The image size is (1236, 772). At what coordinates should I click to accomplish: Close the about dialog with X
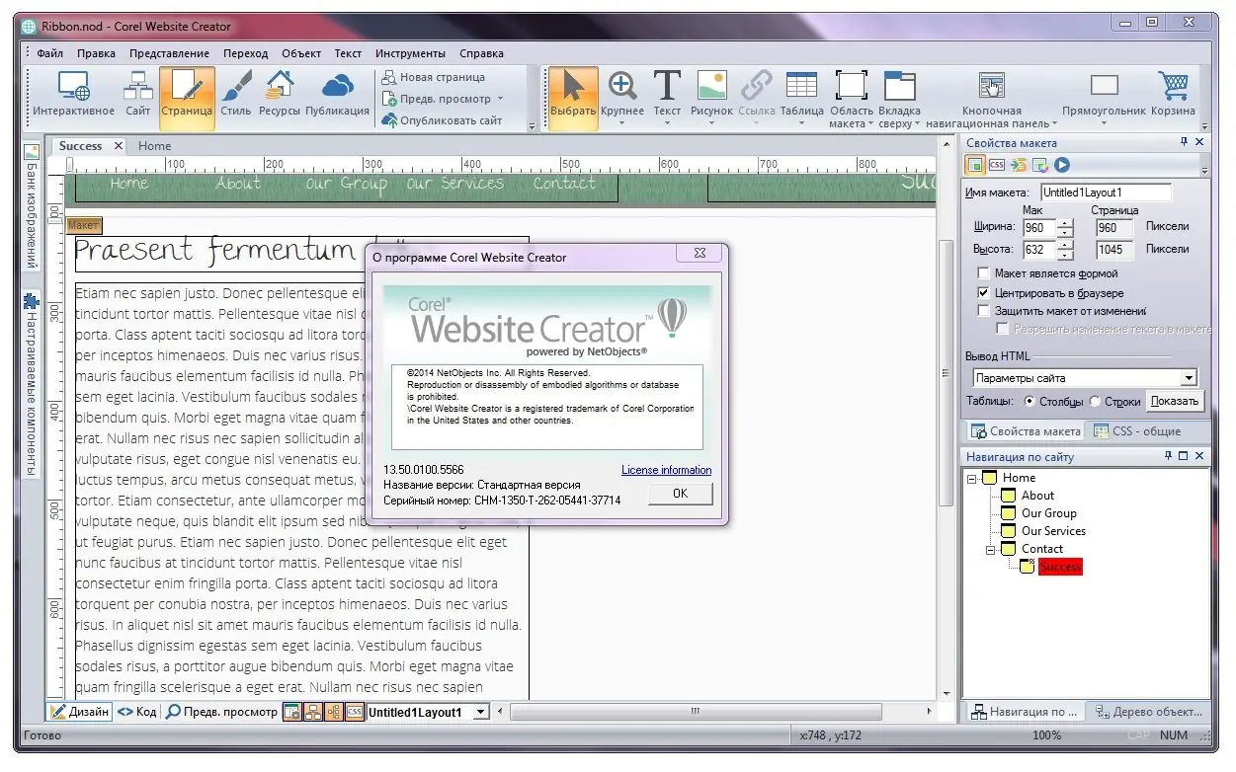coord(700,254)
